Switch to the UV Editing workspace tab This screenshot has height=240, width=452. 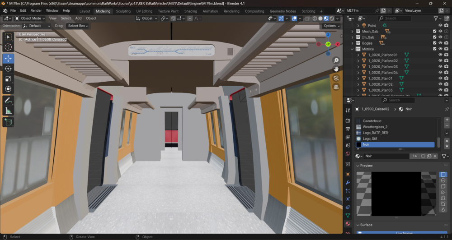(144, 11)
